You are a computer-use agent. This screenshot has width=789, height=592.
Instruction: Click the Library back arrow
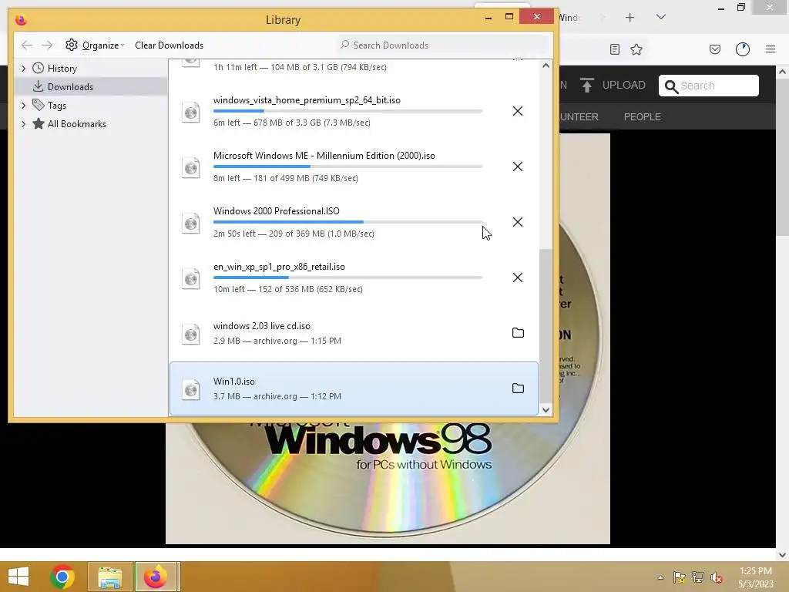pos(27,45)
